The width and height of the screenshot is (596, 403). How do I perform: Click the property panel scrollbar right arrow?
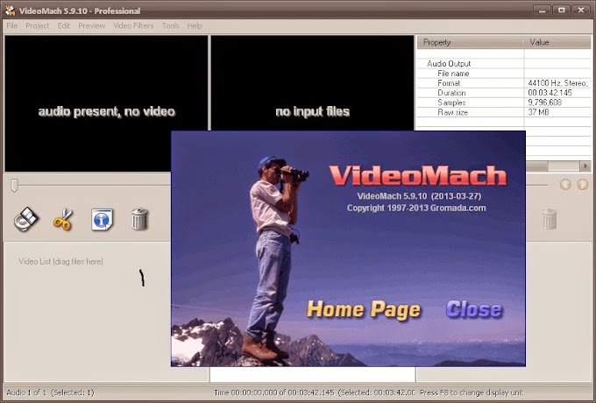point(585,166)
